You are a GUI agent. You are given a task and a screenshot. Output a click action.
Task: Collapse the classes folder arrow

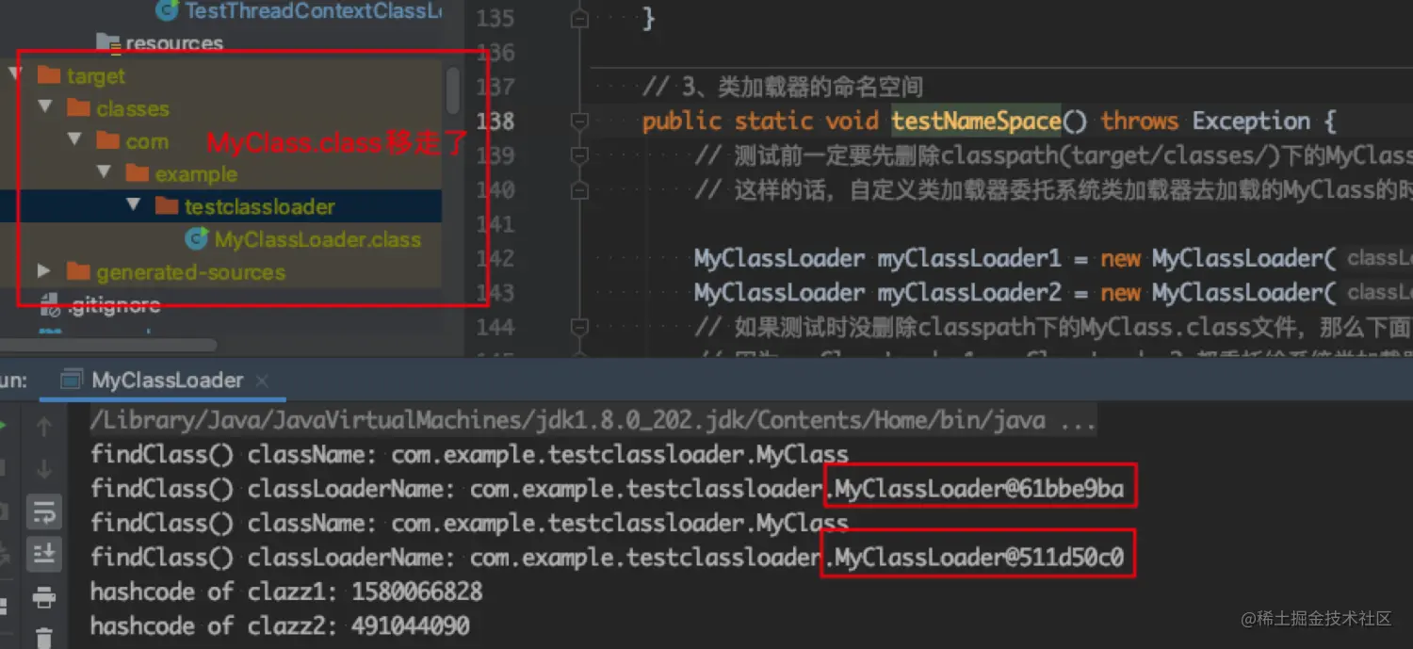point(44,107)
